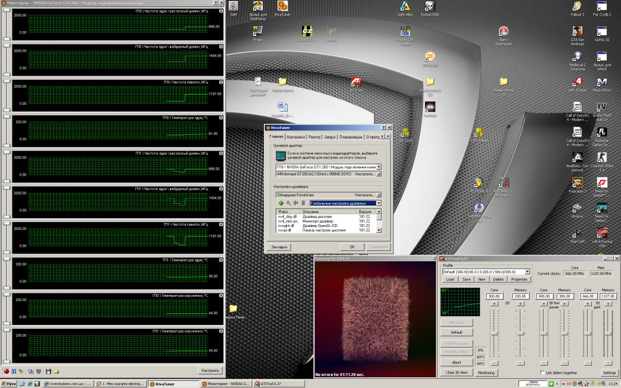The height and width of the screenshot is (388, 621).
Task: Click the 2D Memory value field showing 100.00
Action: (520, 296)
